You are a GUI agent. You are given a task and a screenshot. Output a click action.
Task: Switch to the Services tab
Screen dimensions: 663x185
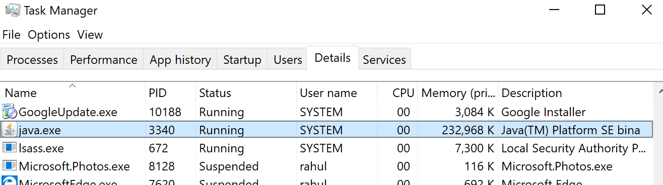click(384, 60)
